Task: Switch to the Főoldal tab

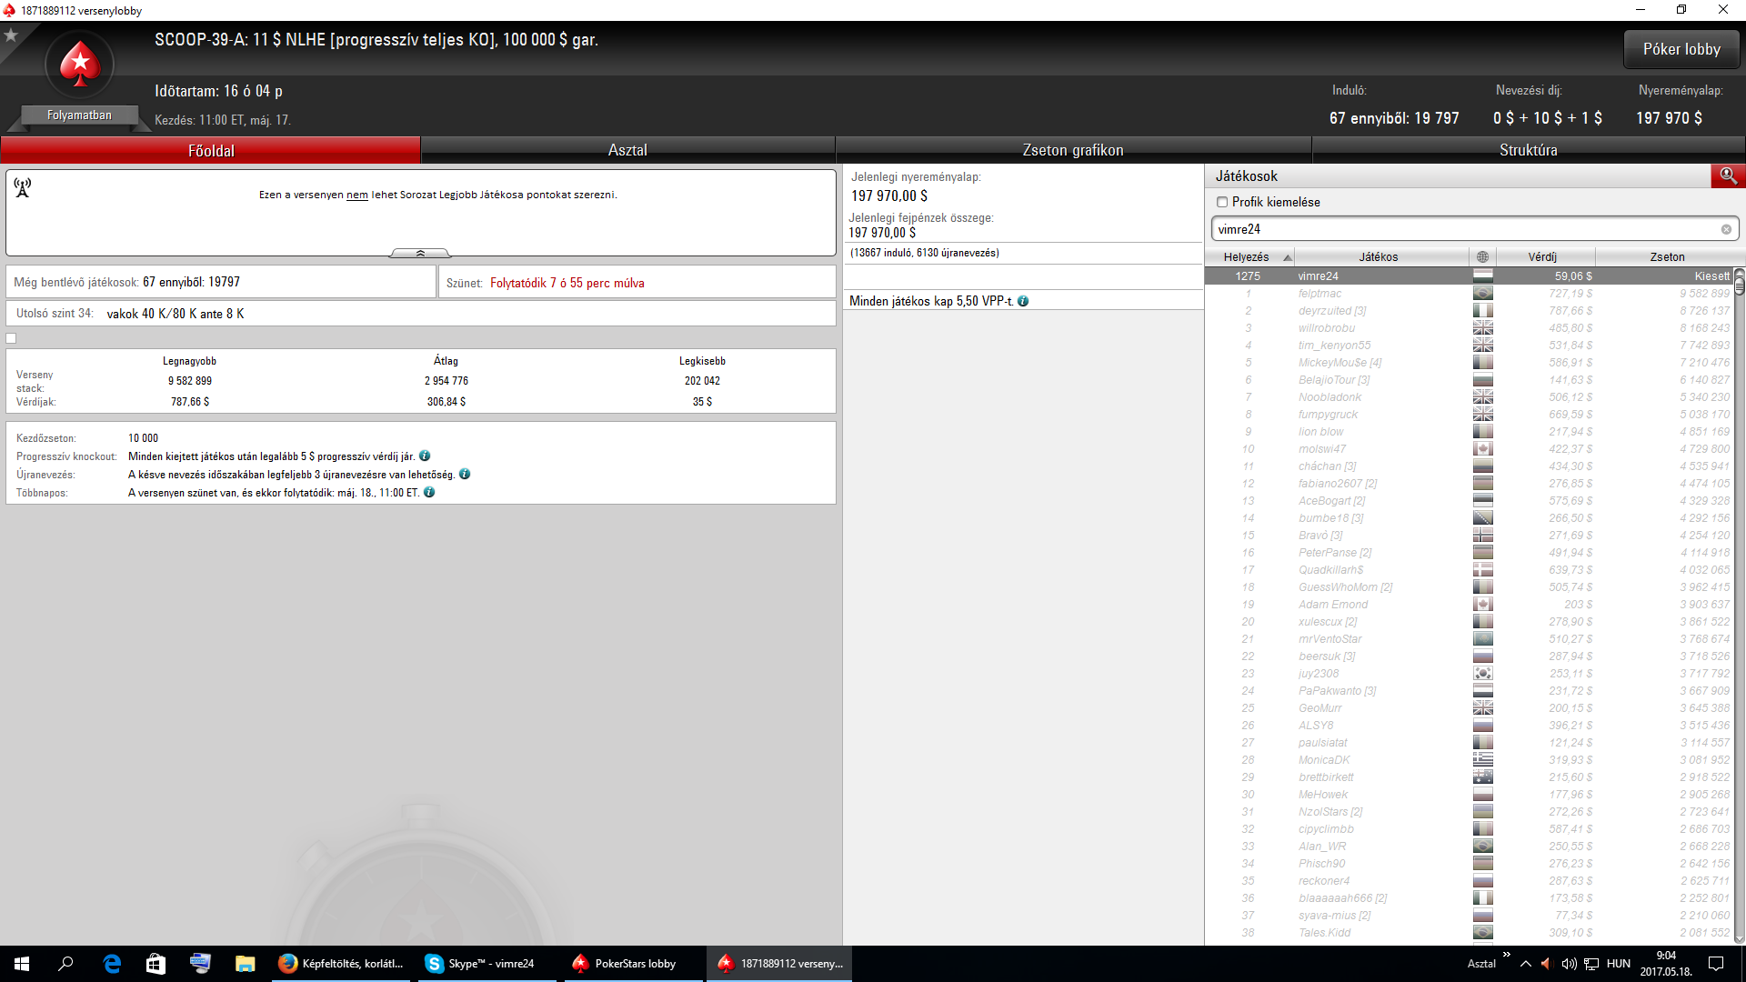Action: (x=211, y=150)
